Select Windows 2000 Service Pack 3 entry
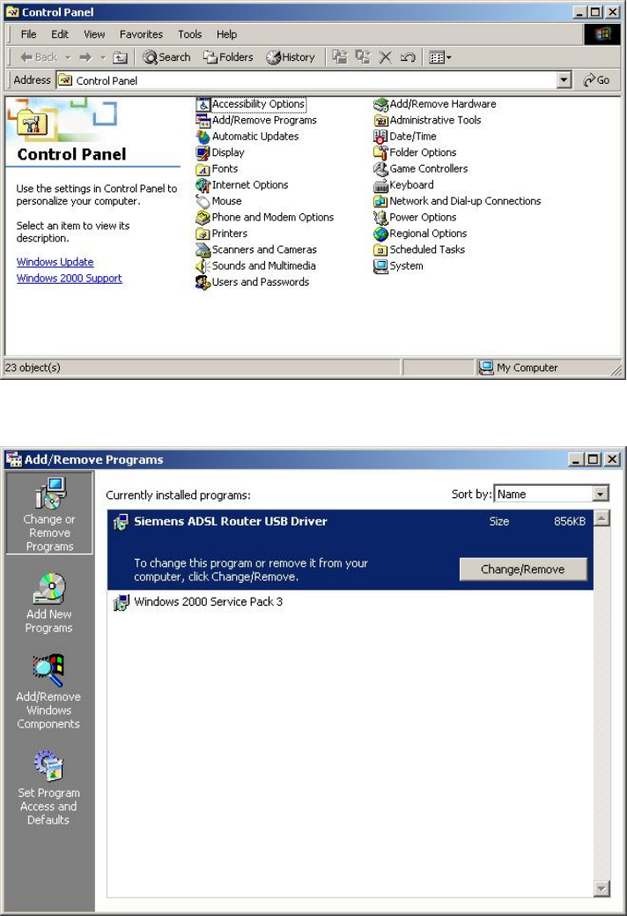 click(x=350, y=602)
